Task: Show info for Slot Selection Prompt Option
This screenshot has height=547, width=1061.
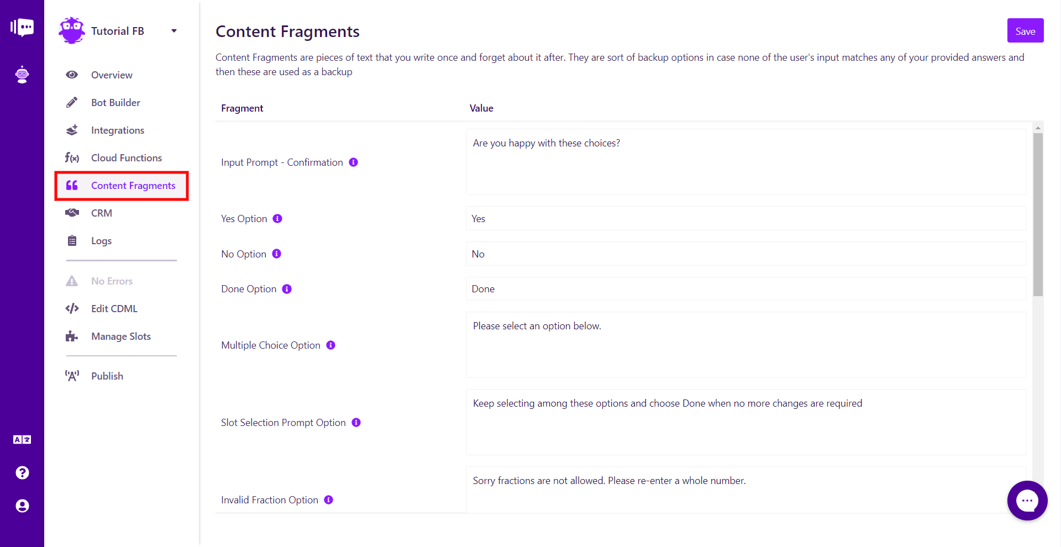Action: click(356, 422)
